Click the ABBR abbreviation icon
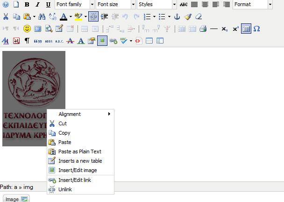 pyautogui.click(x=49, y=41)
